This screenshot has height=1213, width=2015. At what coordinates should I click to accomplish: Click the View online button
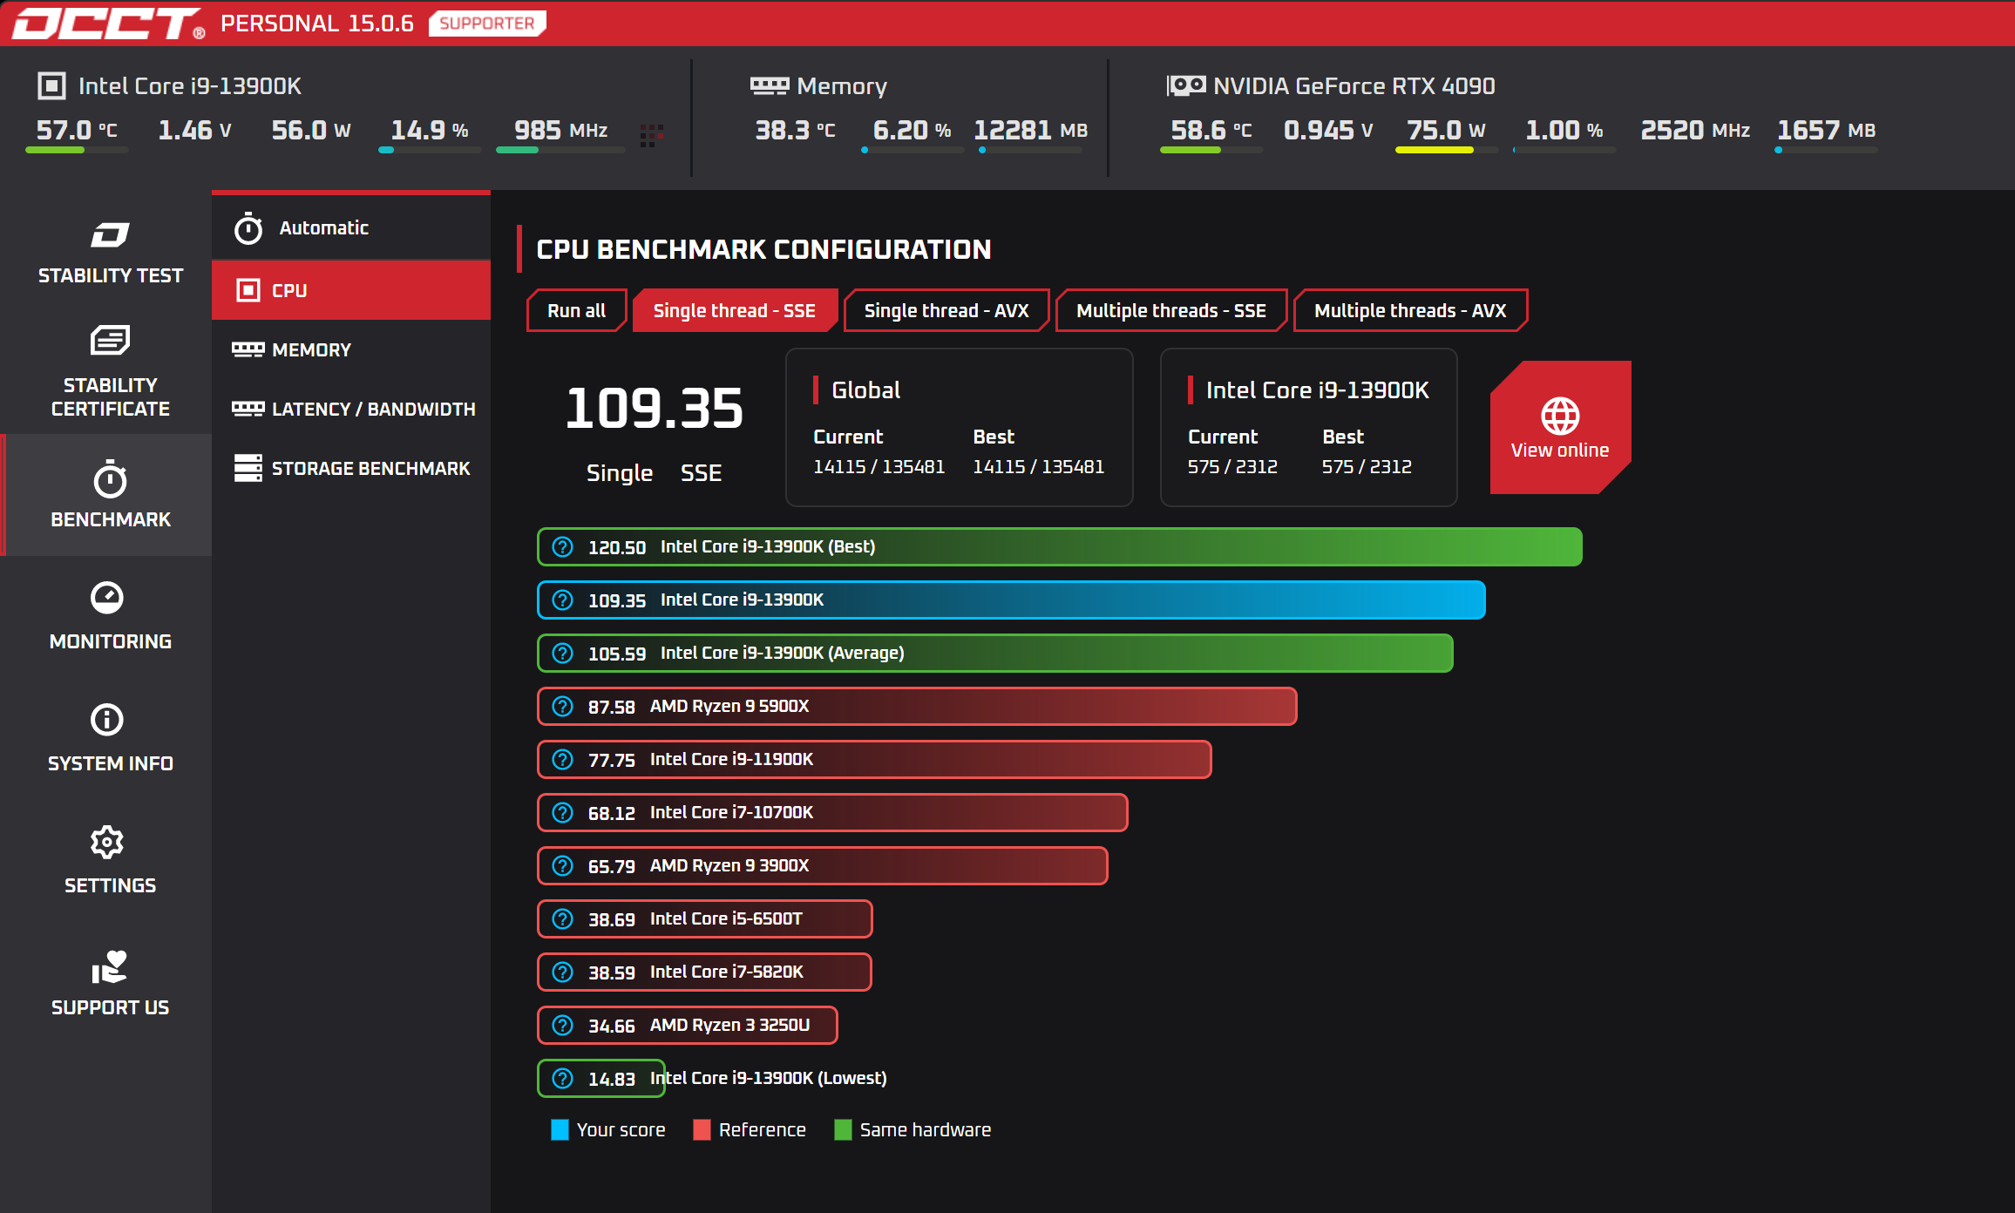(x=1559, y=428)
